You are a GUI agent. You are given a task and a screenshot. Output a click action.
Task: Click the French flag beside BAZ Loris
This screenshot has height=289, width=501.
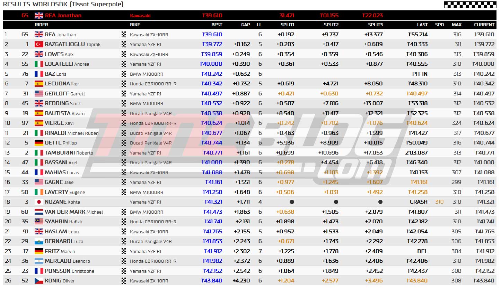[39, 74]
